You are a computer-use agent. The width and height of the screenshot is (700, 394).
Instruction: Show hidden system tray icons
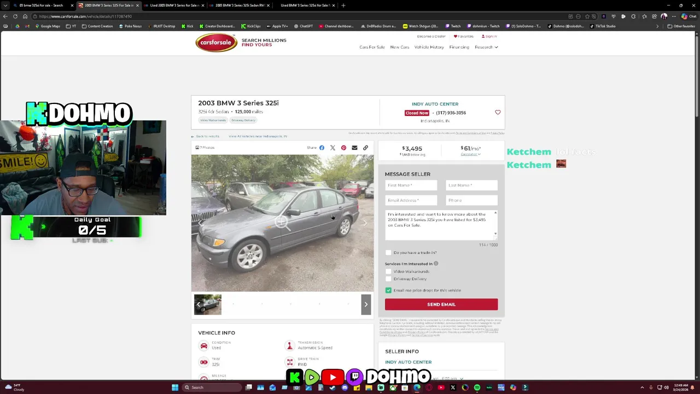tap(642, 387)
